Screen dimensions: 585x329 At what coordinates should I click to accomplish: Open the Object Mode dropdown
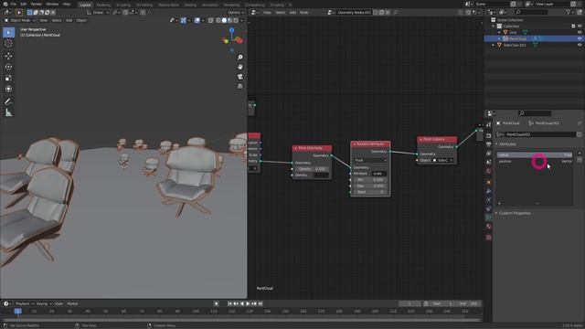point(19,20)
